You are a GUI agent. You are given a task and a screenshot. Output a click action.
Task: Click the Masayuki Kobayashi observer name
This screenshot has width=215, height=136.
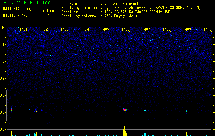point(122,4)
